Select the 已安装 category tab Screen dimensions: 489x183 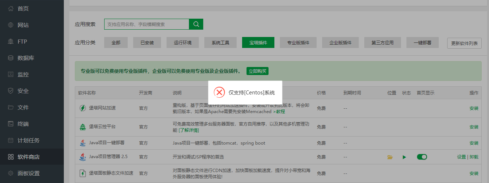click(147, 42)
